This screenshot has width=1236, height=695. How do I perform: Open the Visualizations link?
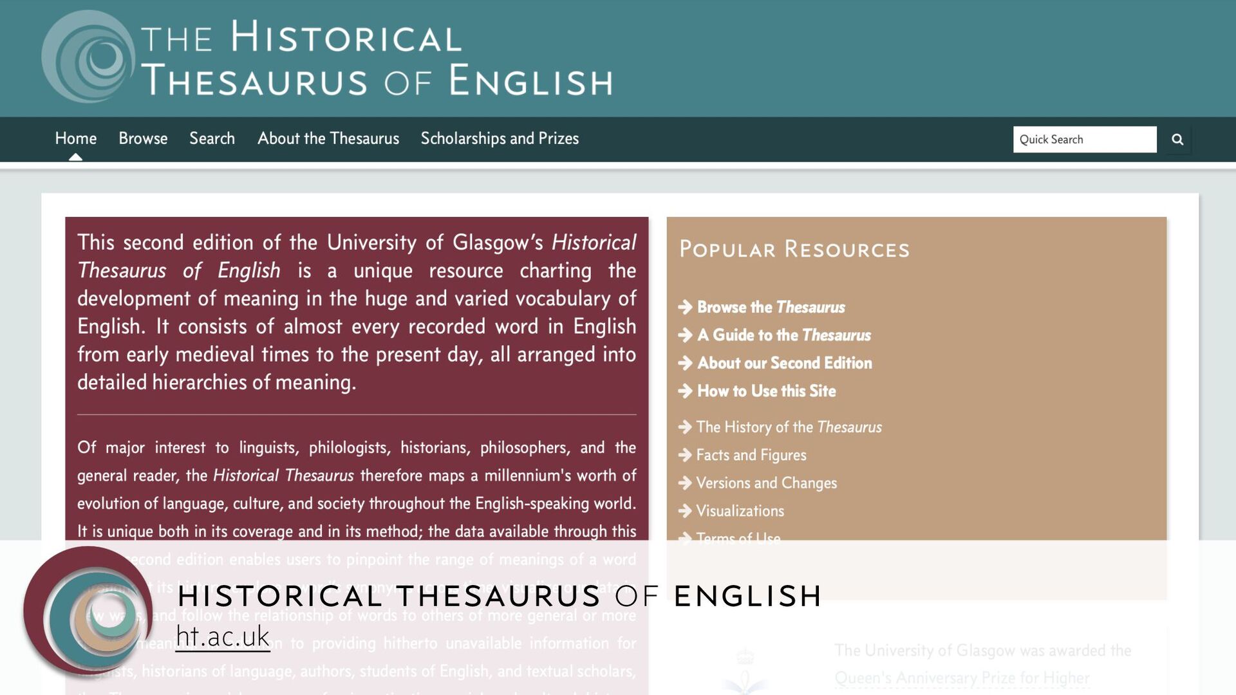click(x=740, y=511)
